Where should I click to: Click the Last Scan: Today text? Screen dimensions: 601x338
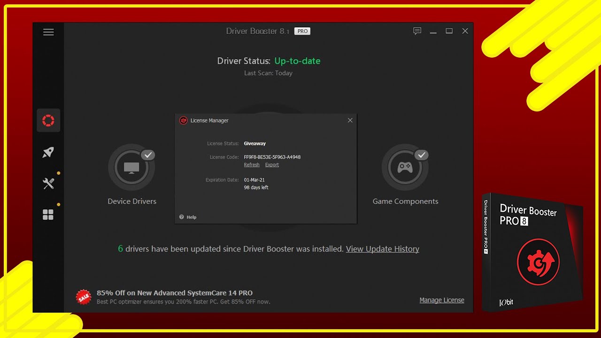coord(268,73)
